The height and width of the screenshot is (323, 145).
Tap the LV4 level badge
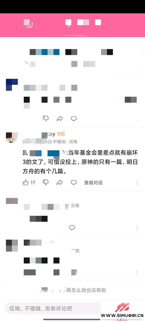[x=61, y=134]
